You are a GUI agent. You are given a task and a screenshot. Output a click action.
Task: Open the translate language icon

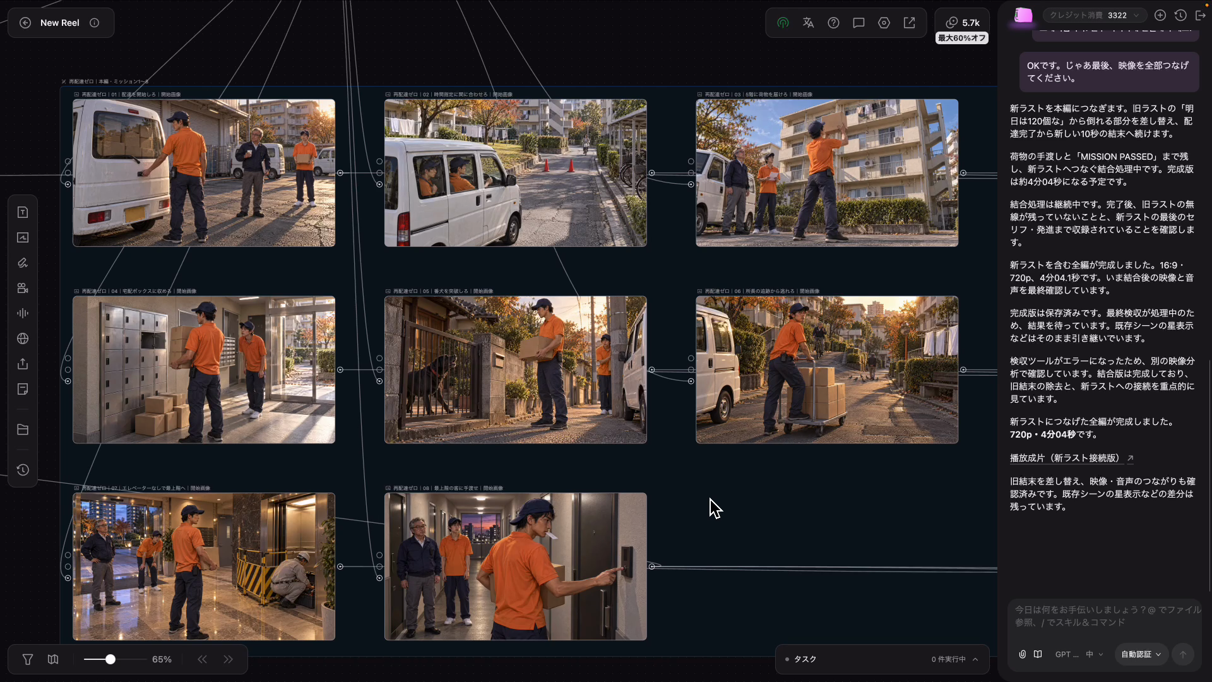[x=808, y=23]
